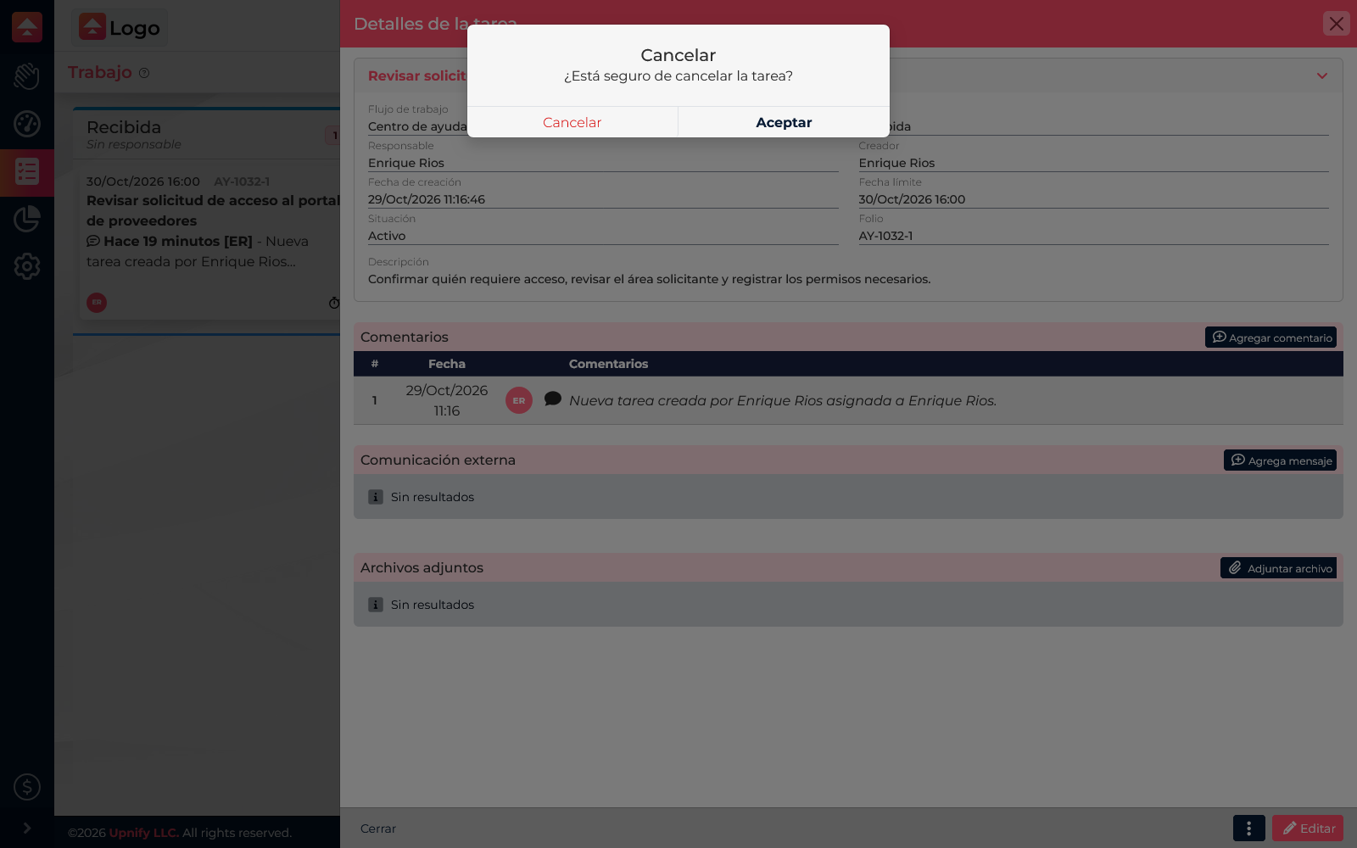Click the Fecha límite value 30/Oct/2026 16:00
This screenshot has height=848, width=1357.
[x=912, y=199]
